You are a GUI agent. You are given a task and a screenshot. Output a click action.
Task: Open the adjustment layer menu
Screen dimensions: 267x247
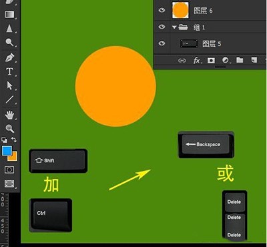click(x=225, y=60)
